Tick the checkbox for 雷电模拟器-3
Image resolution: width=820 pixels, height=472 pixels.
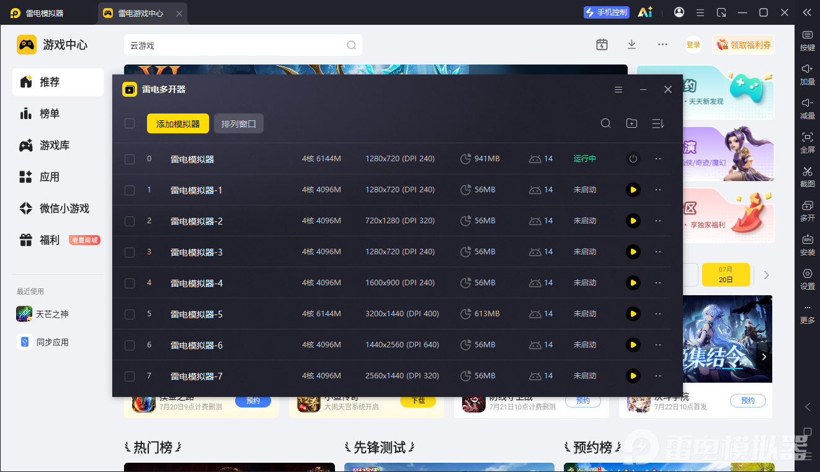(x=130, y=252)
